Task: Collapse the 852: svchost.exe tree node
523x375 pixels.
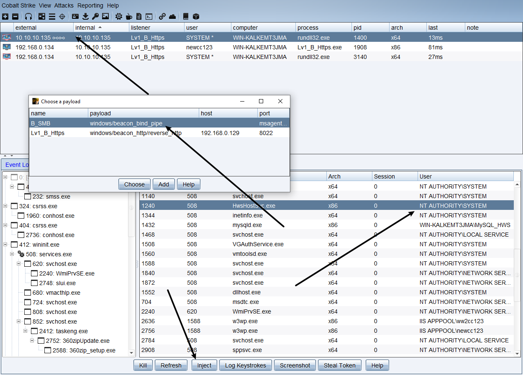Action: click(x=19, y=321)
